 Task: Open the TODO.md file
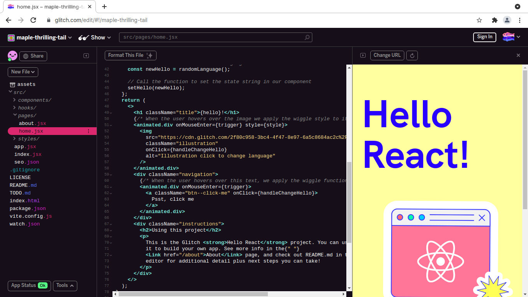20,193
